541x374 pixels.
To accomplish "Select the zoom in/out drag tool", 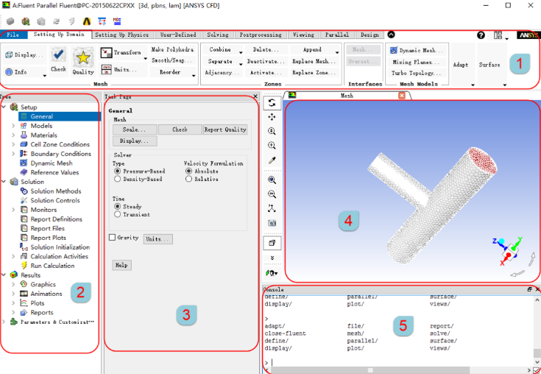I will [x=272, y=131].
